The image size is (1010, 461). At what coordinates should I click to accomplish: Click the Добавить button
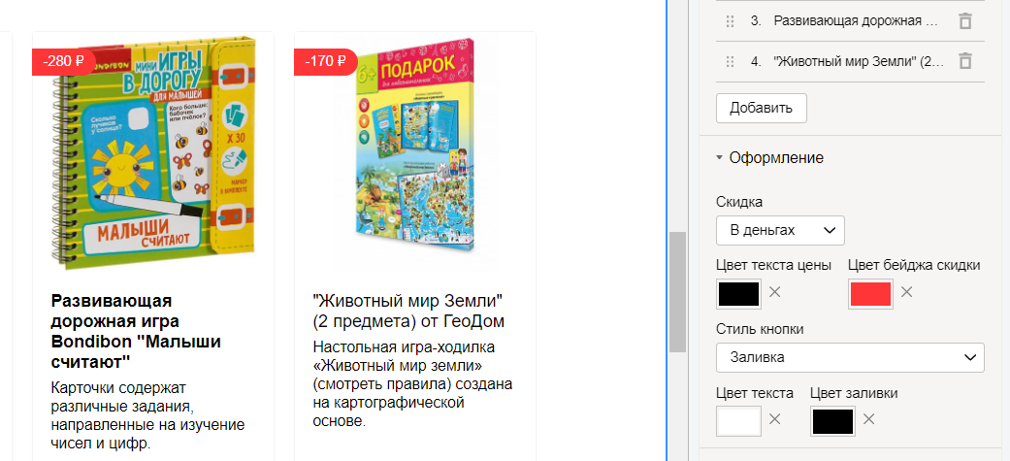761,108
